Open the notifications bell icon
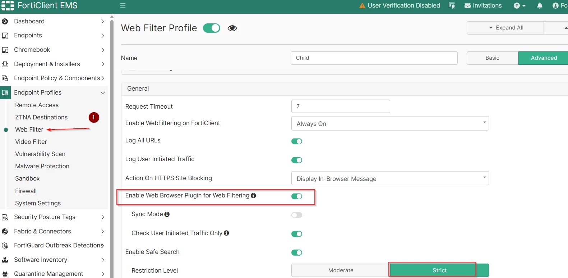This screenshot has width=568, height=278. (540, 5)
